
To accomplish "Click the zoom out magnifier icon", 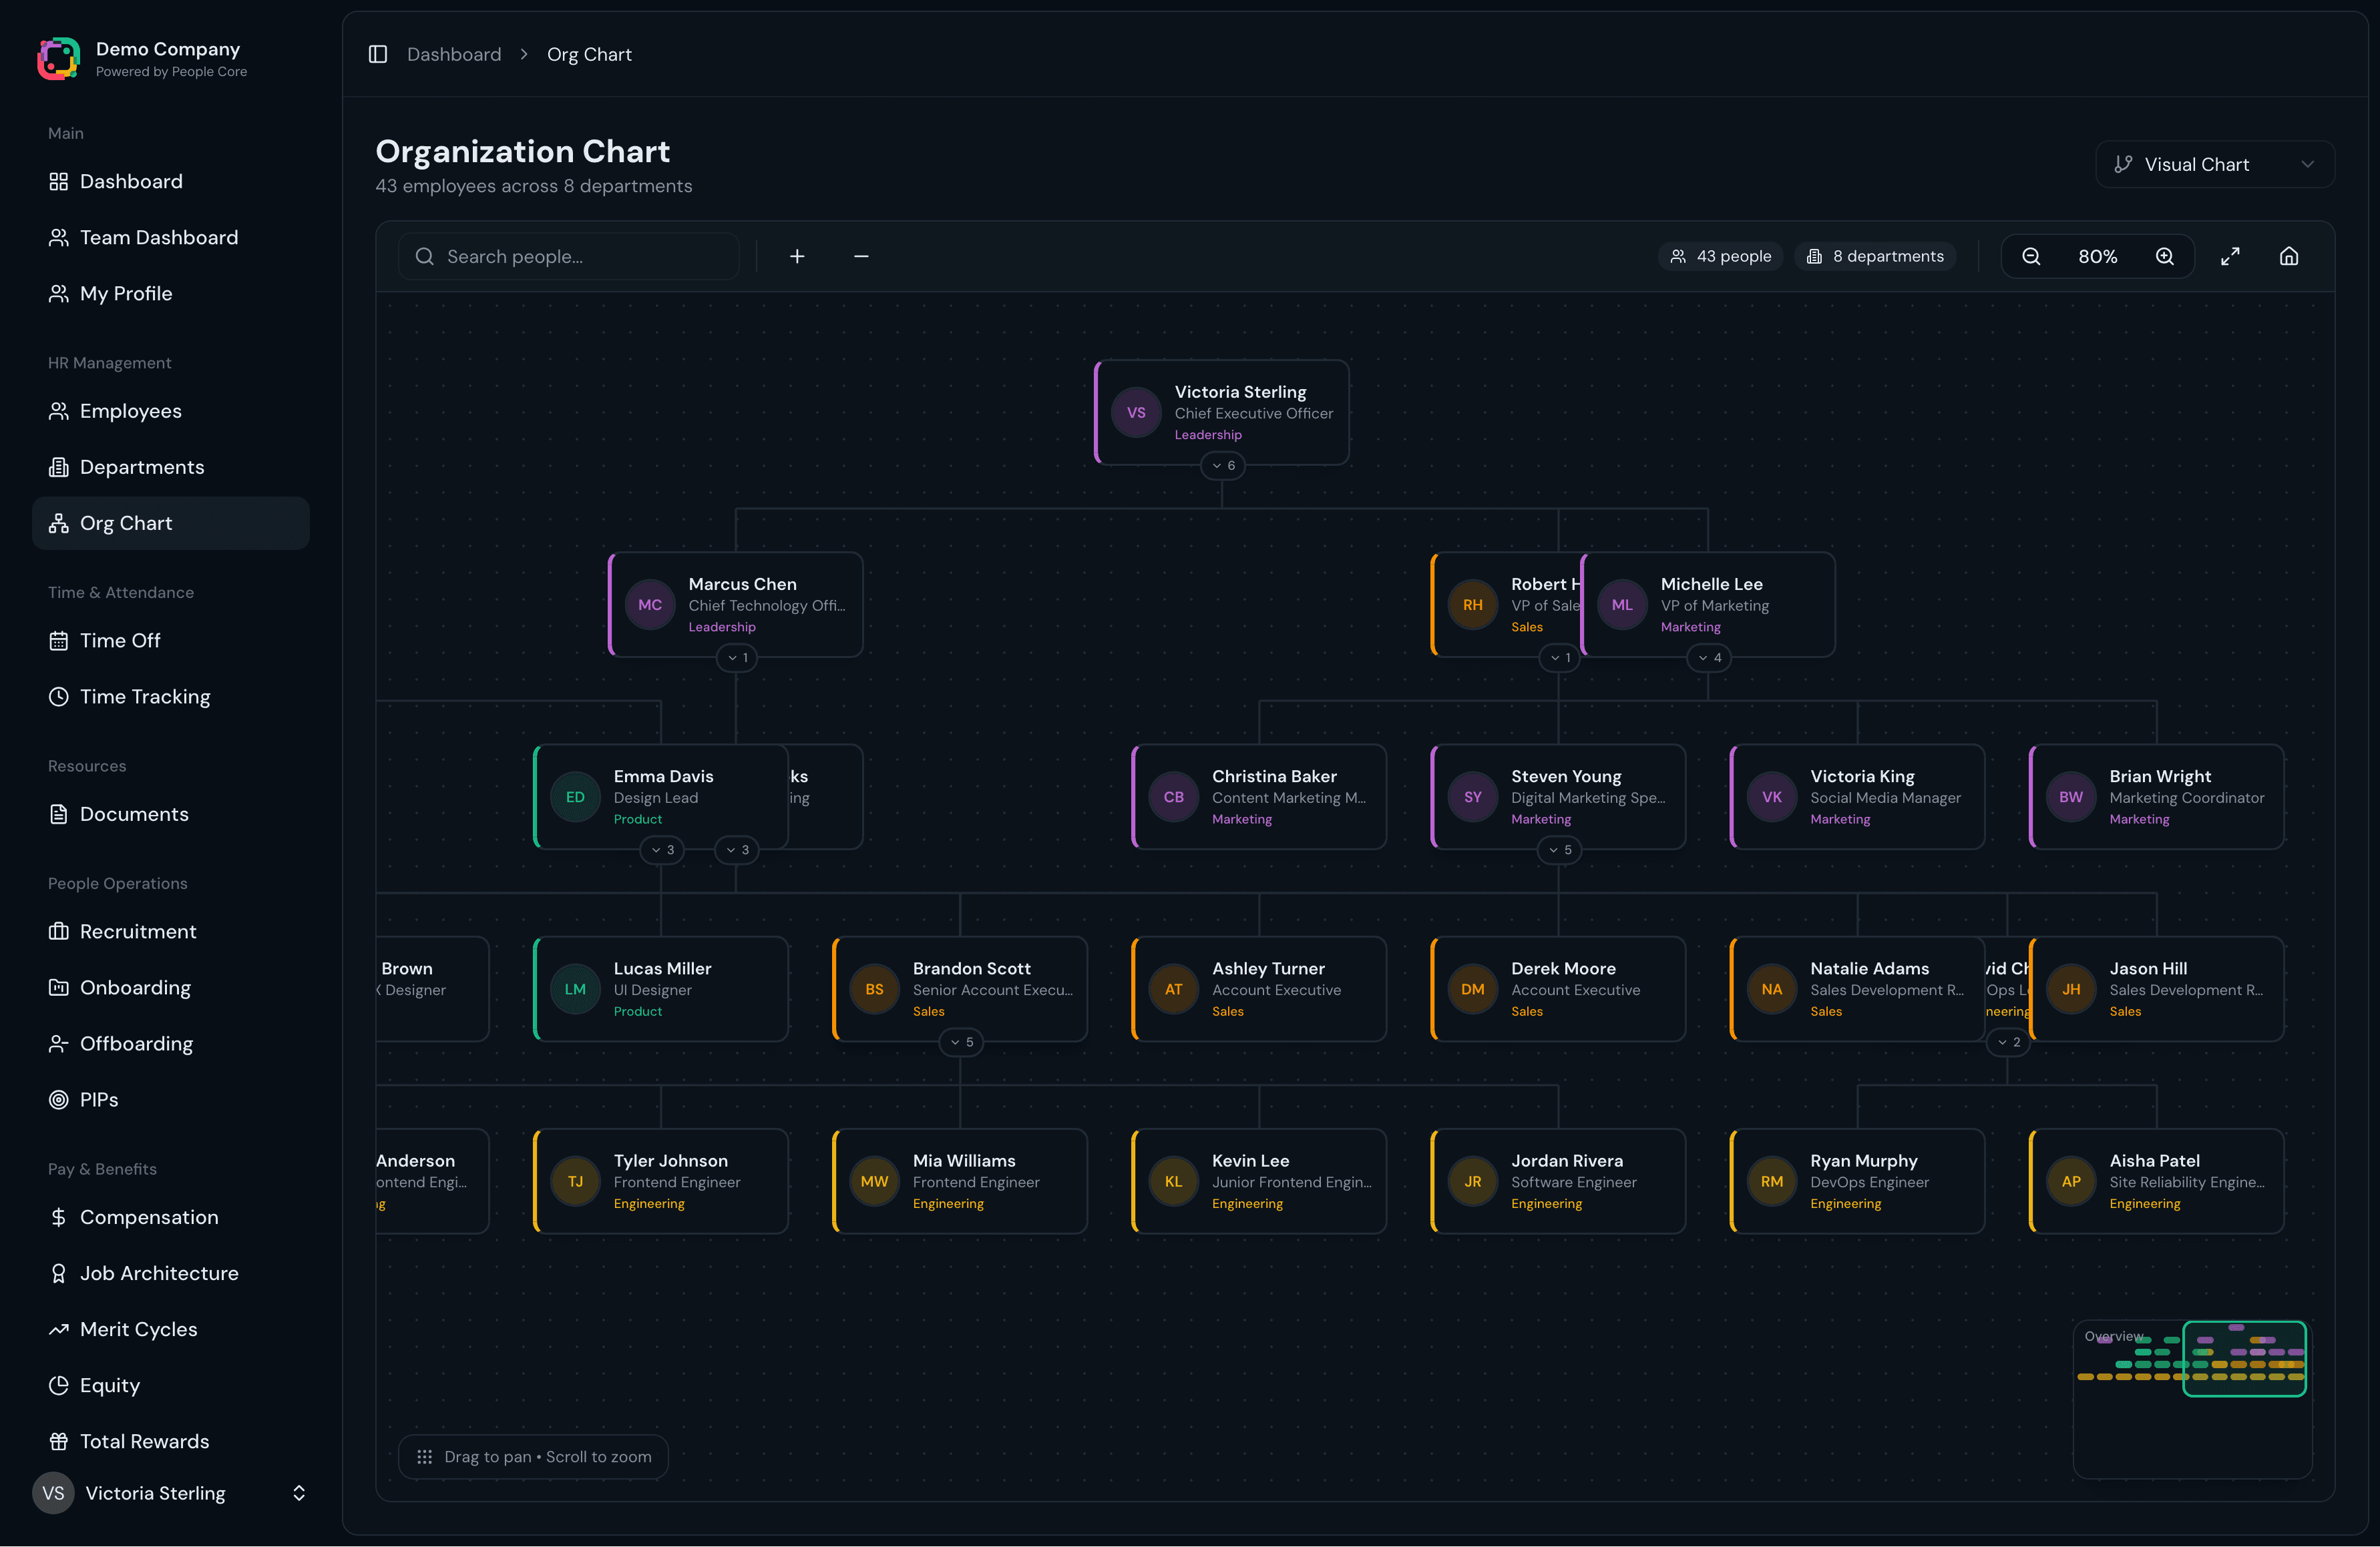I will pos(2032,256).
